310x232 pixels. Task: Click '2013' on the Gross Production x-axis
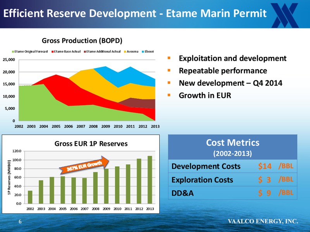tap(155, 126)
